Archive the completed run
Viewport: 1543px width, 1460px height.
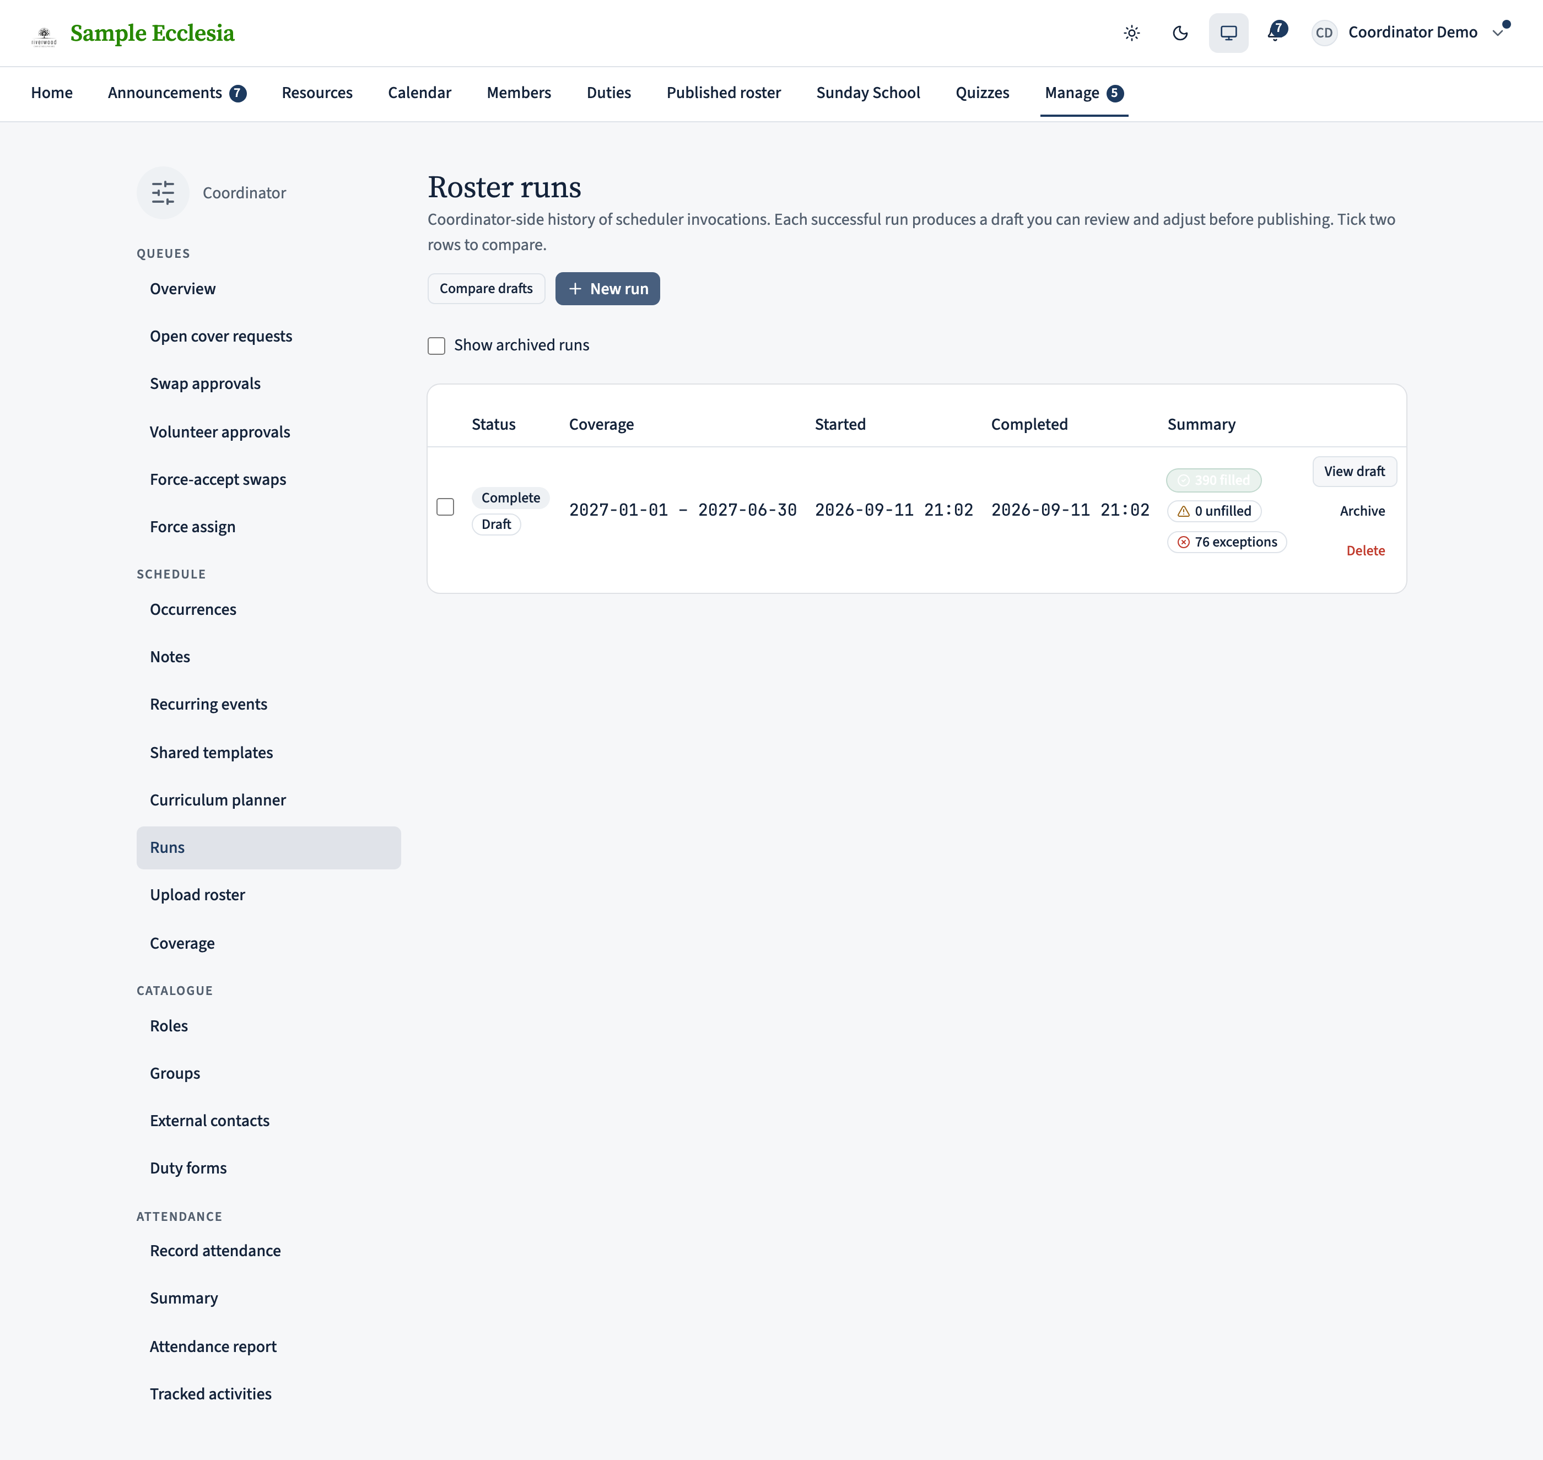click(x=1362, y=511)
